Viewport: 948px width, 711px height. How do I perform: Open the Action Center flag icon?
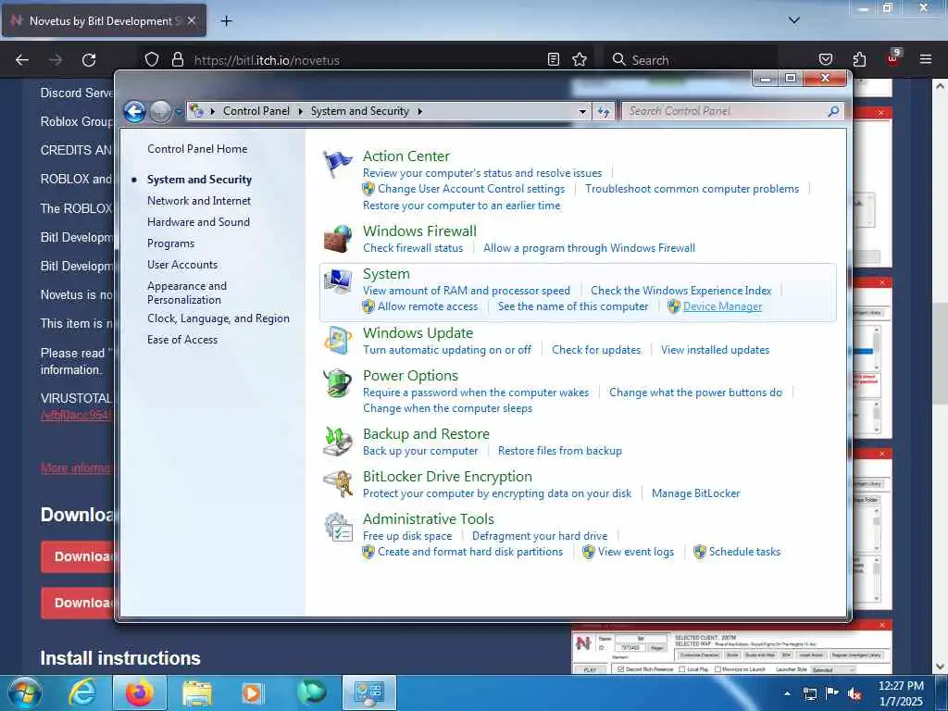point(337,163)
